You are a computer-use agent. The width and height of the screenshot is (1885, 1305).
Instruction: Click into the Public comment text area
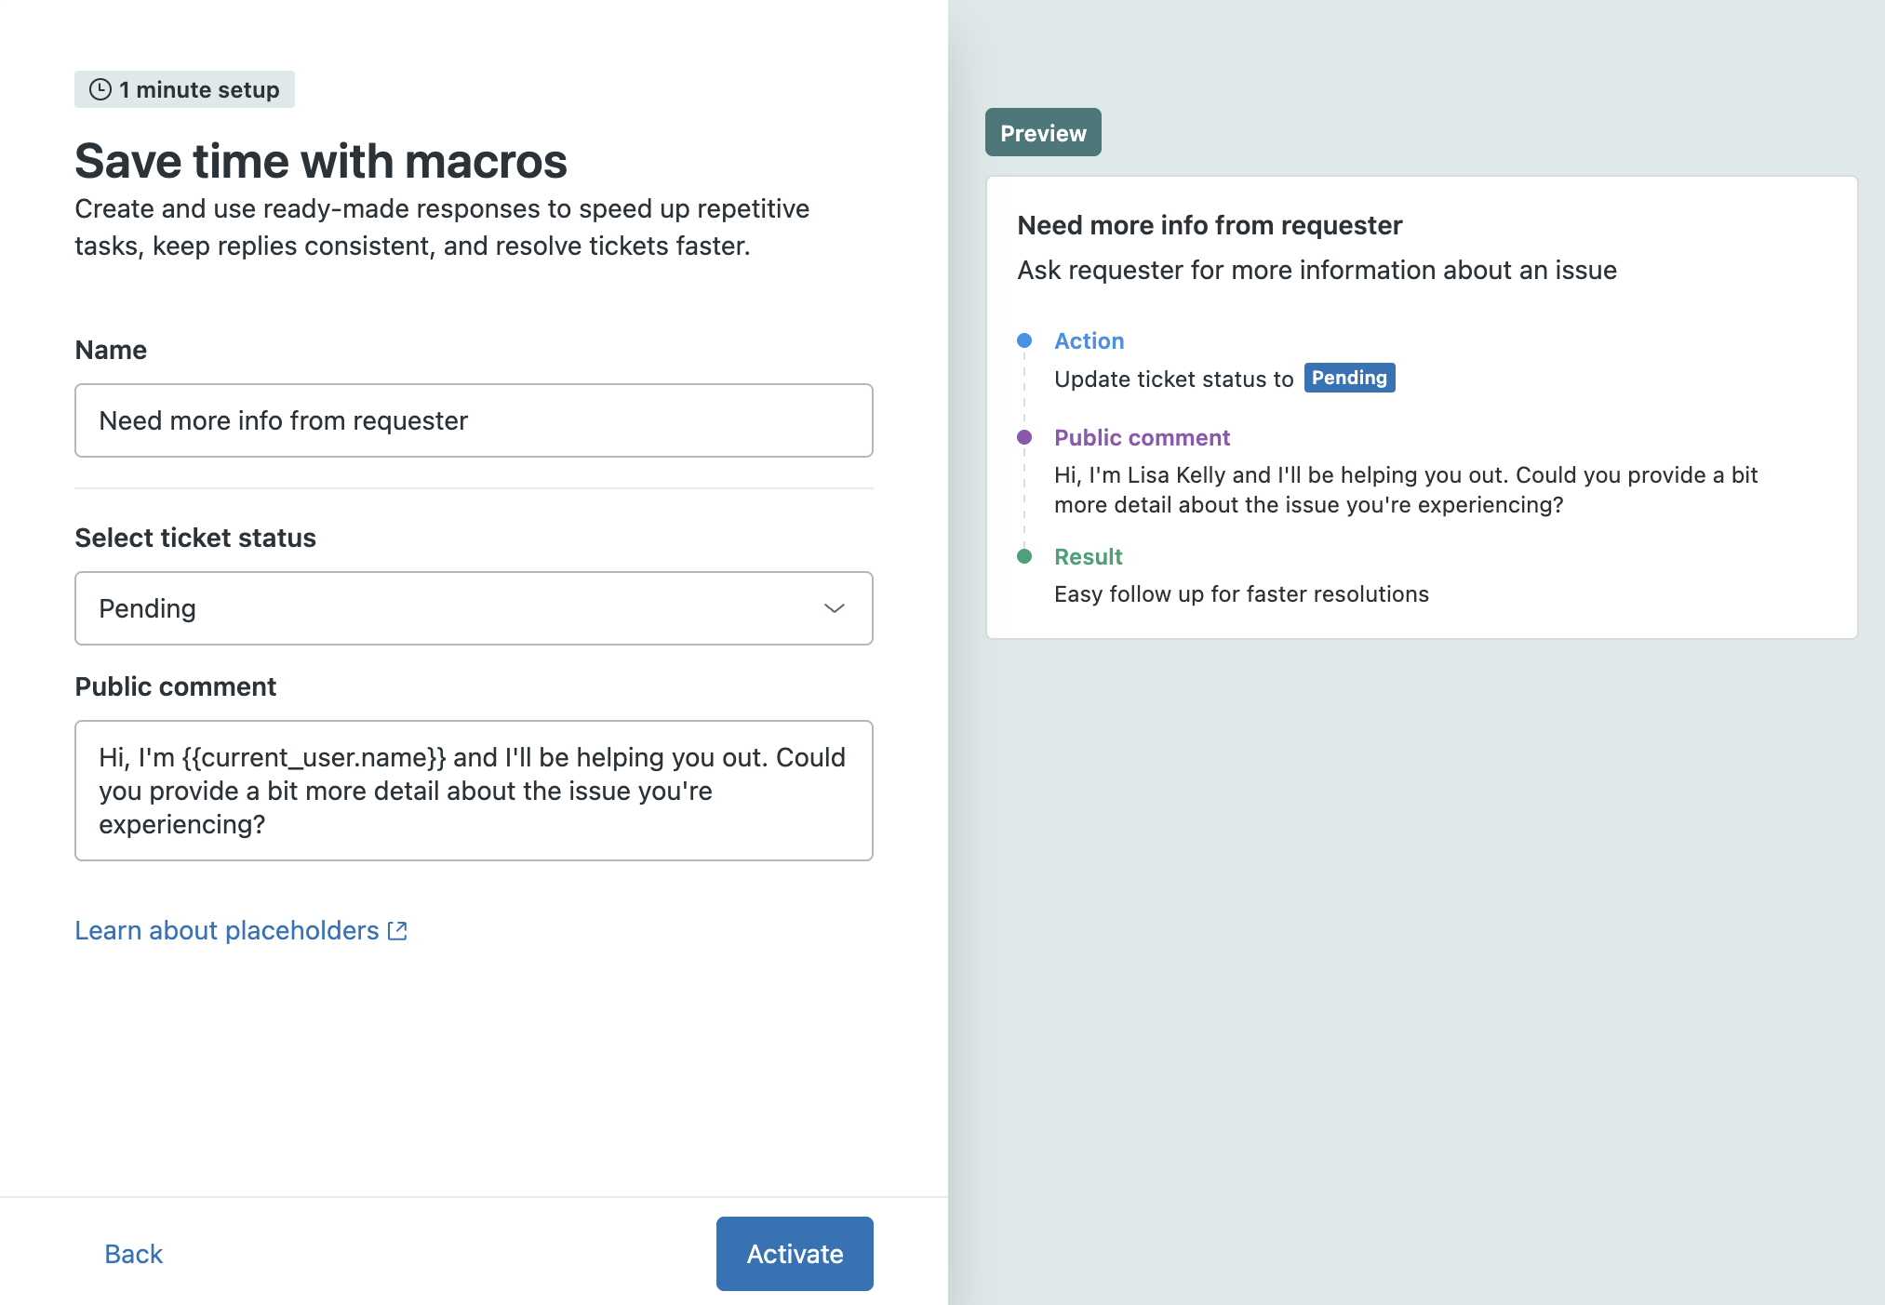tap(473, 791)
